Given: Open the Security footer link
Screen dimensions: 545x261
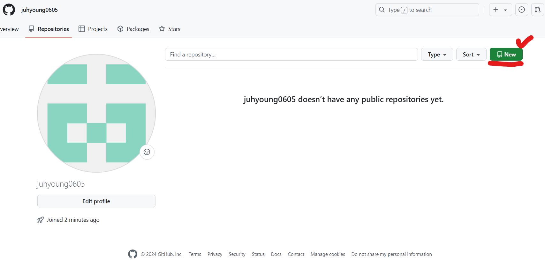Looking at the screenshot, I should tap(237, 254).
